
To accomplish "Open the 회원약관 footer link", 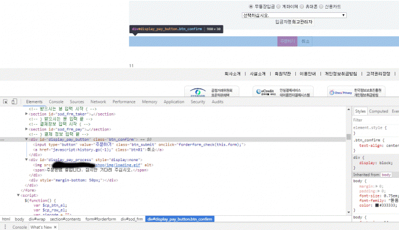I will tap(282, 74).
